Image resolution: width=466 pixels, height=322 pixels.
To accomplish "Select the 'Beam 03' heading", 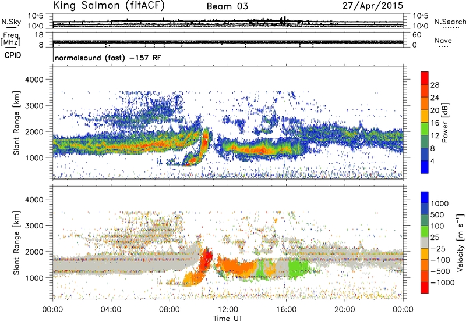I will pyautogui.click(x=227, y=6).
